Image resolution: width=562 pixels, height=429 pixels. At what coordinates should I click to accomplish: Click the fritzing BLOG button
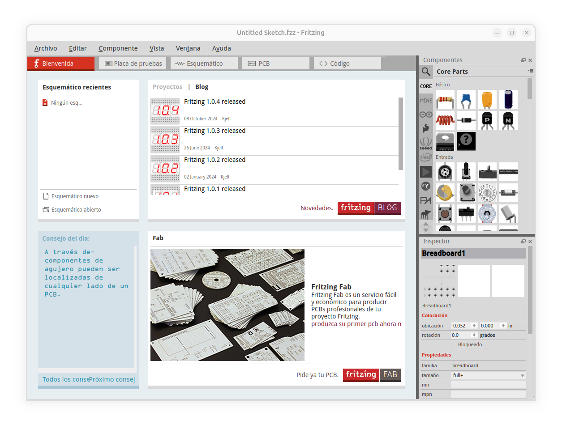point(369,208)
